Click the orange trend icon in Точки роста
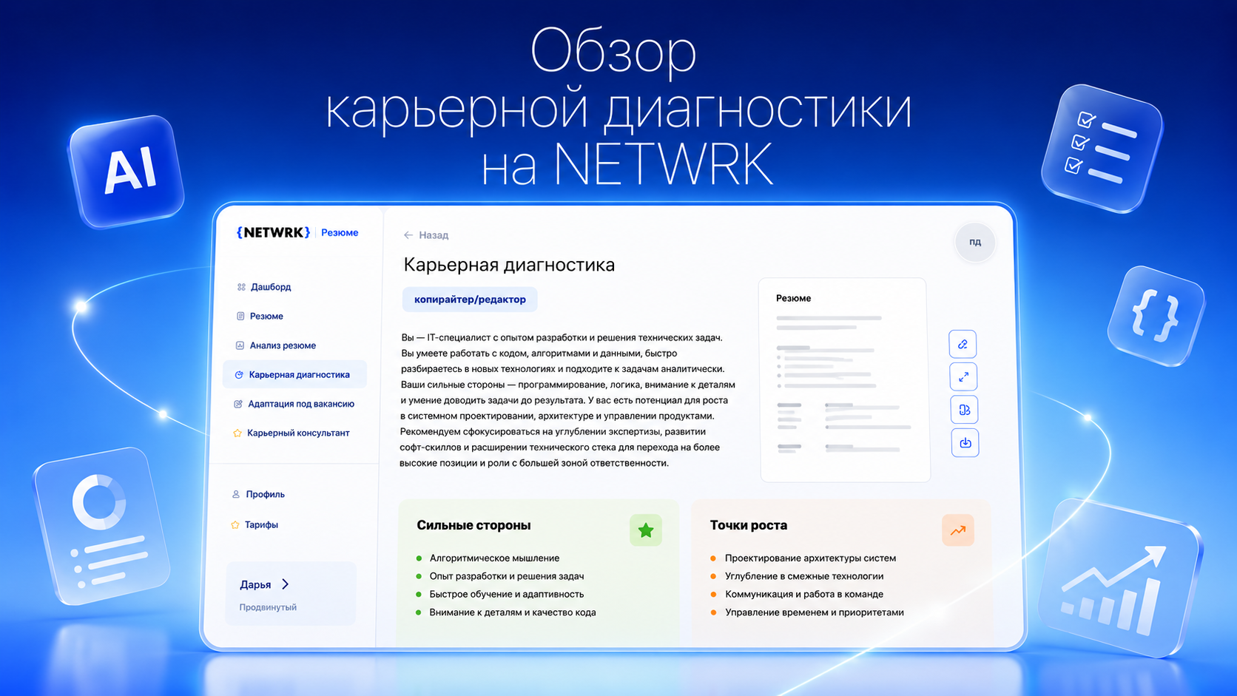This screenshot has width=1237, height=696. tap(958, 530)
